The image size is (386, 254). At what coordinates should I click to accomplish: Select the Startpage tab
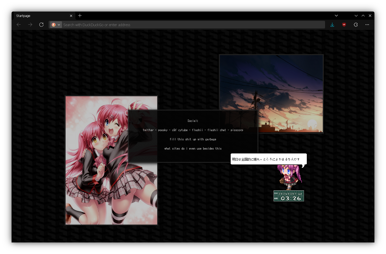tap(39, 16)
